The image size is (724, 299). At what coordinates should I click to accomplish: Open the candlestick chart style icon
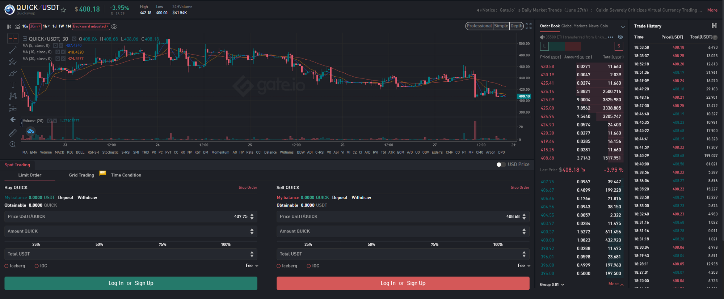click(9, 26)
